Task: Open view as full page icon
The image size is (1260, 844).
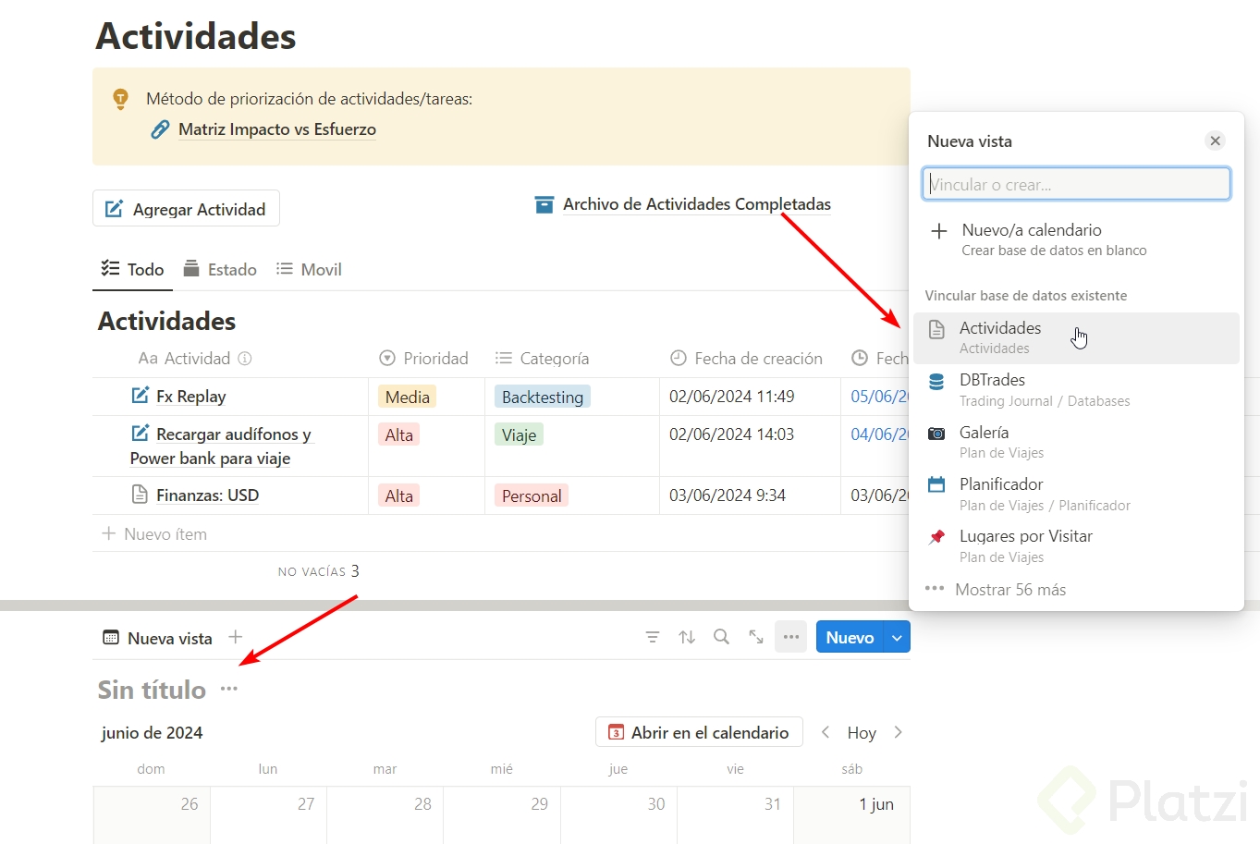Action: [x=756, y=637]
